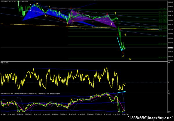This screenshot has width=174, height=121.
Task: Click the 1150.66 price axis label
Action: (x=171, y=2)
